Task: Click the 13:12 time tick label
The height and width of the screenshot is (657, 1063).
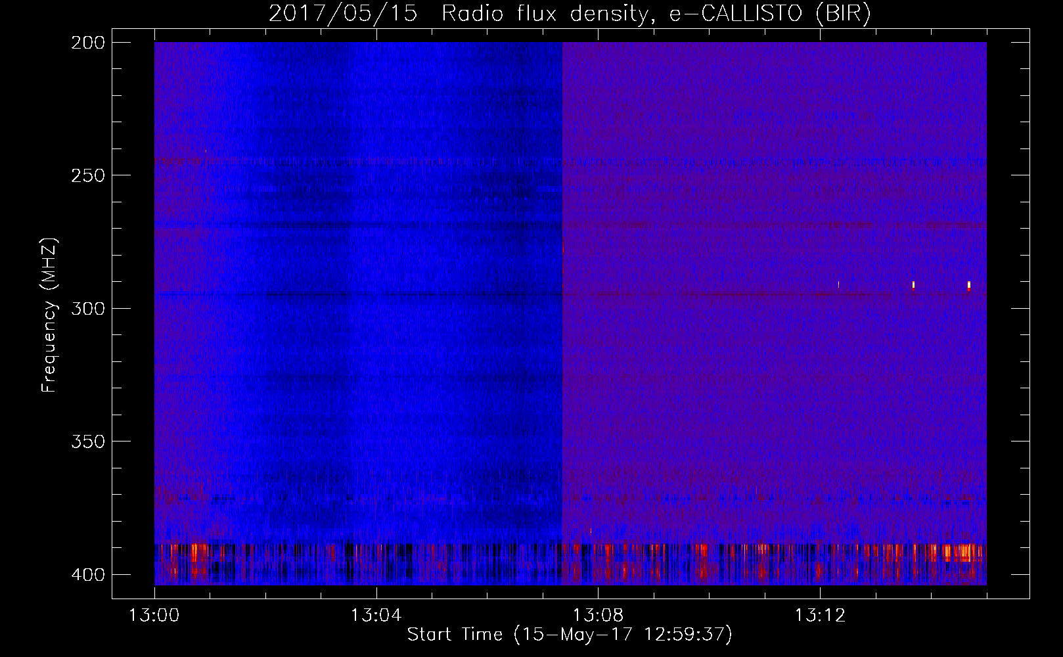Action: click(819, 616)
